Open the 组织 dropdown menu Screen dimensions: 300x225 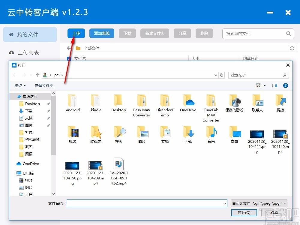click(x=20, y=86)
